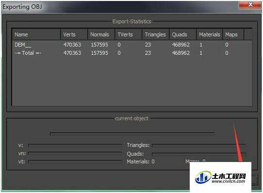This screenshot has width=263, height=193.
Task: Click Normals value 157595 in DEM__ row
Action: click(99, 45)
